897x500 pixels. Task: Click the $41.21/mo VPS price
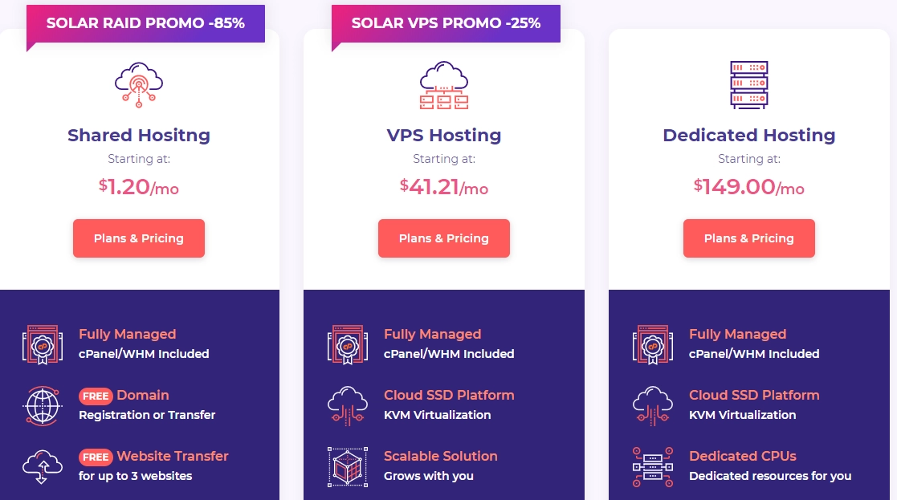(x=444, y=187)
